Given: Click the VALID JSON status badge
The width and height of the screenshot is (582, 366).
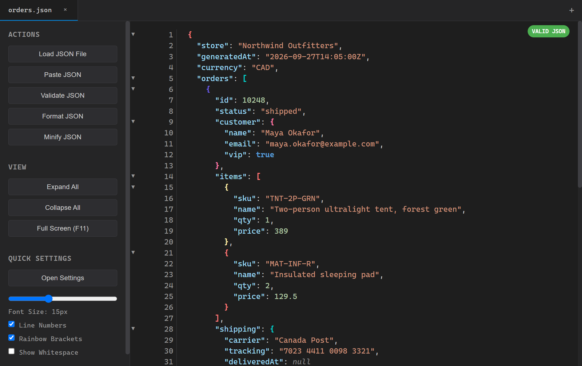Looking at the screenshot, I should click(x=549, y=31).
